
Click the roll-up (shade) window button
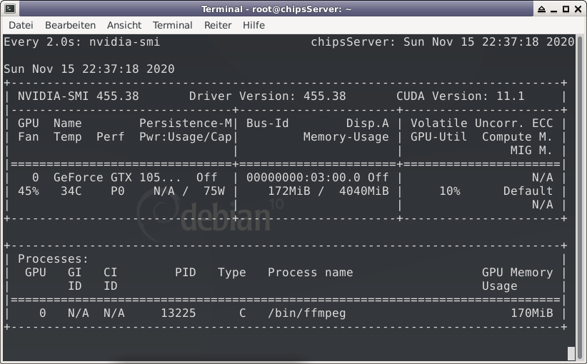pos(541,9)
